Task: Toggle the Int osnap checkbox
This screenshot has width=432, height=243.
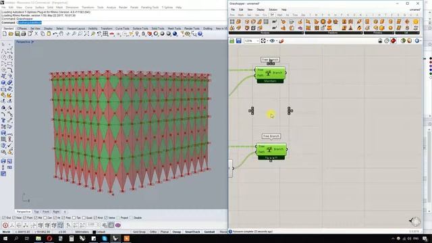Action: [x=55, y=217]
